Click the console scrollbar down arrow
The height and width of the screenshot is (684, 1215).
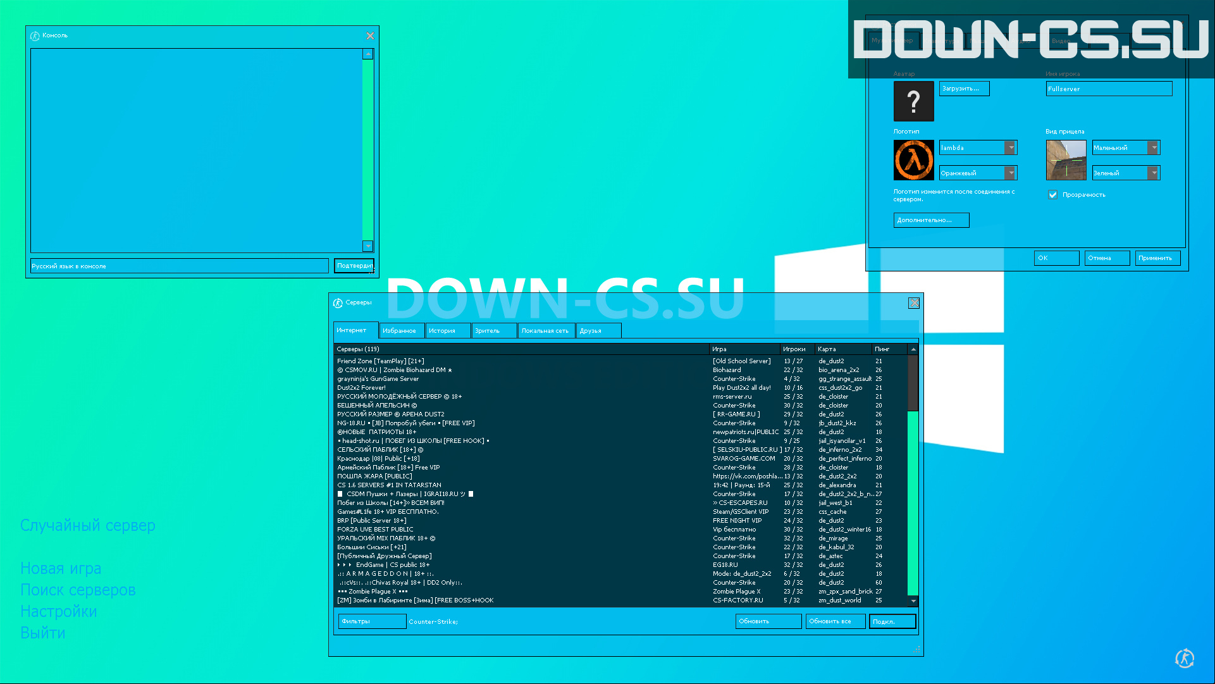367,246
